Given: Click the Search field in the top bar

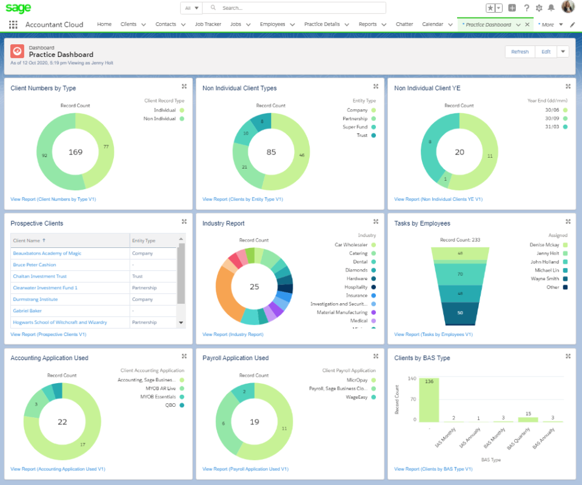Looking at the screenshot, I should tap(291, 7).
